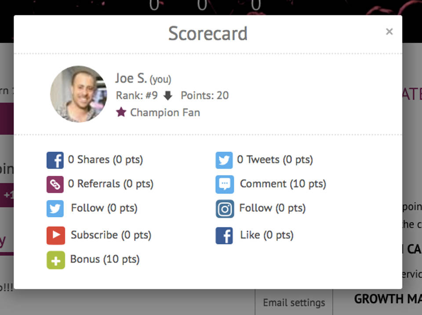The image size is (422, 315).
Task: Click the "0 Tweets (0 pts)" text
Action: (275, 160)
